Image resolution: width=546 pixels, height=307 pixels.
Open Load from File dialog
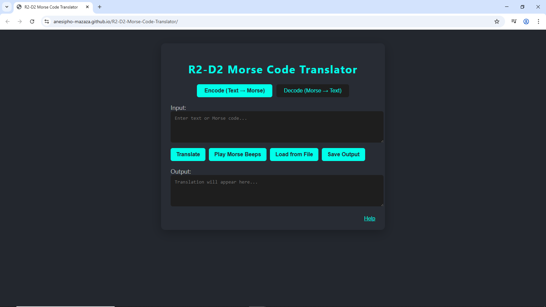[294, 155]
